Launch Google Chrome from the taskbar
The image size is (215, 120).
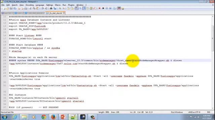click(x=44, y=117)
